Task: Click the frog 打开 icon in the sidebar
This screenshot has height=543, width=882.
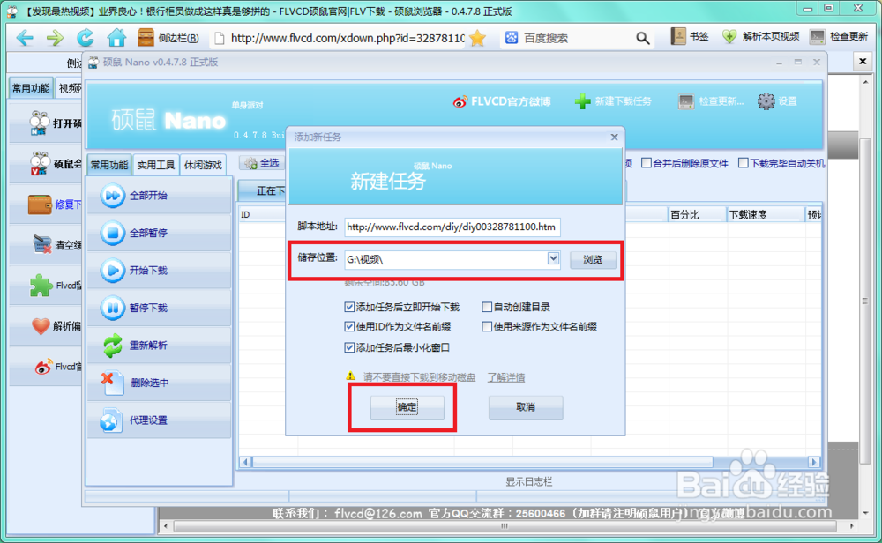Action: 40,123
